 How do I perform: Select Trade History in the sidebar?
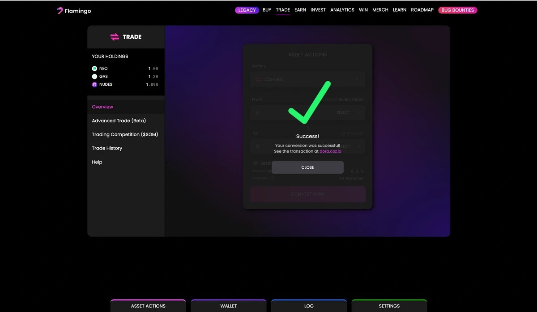pos(107,148)
